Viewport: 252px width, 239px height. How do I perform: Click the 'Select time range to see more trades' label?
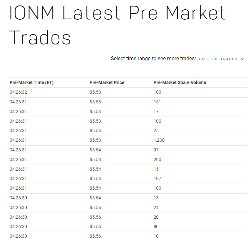(x=153, y=59)
